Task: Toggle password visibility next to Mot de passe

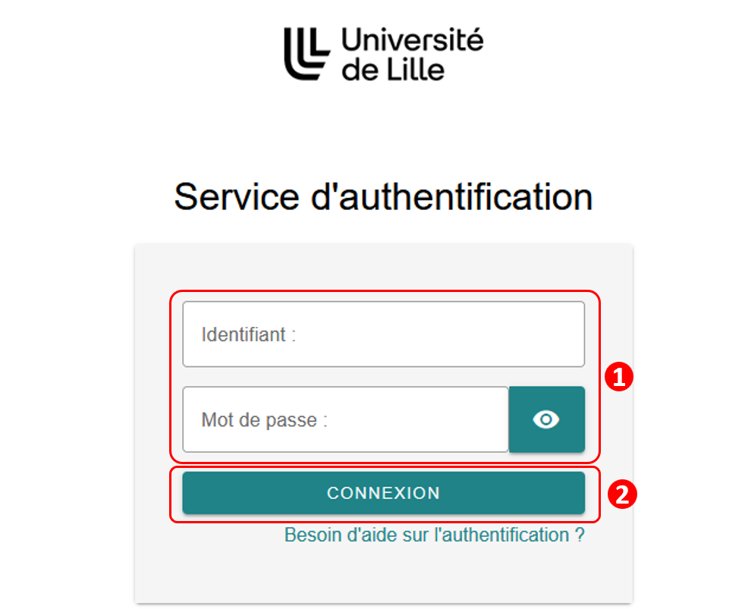Action: (546, 419)
